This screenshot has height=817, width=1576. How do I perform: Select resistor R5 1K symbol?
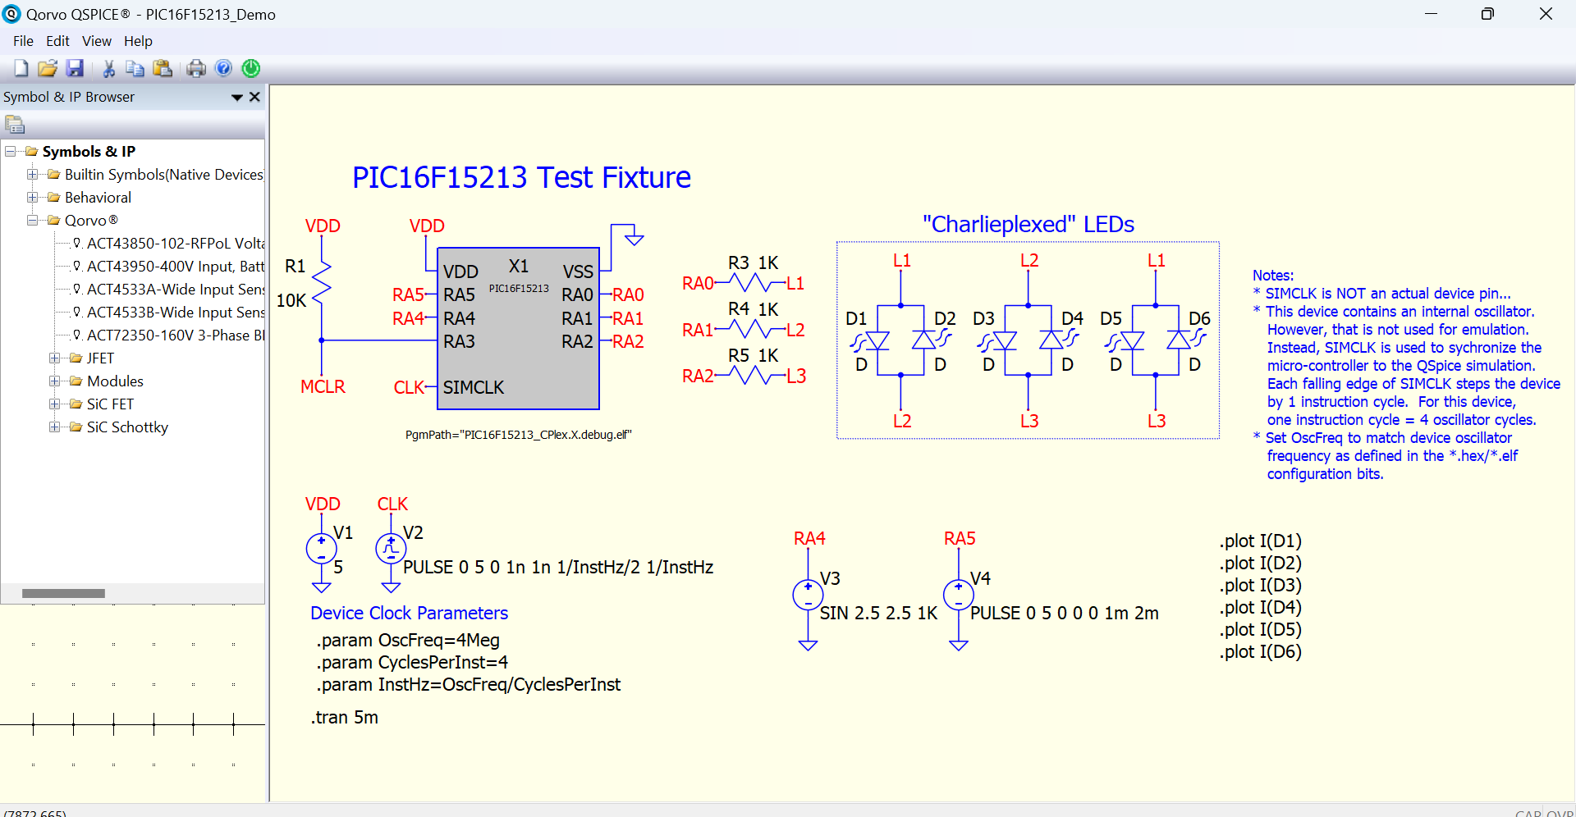(x=751, y=376)
